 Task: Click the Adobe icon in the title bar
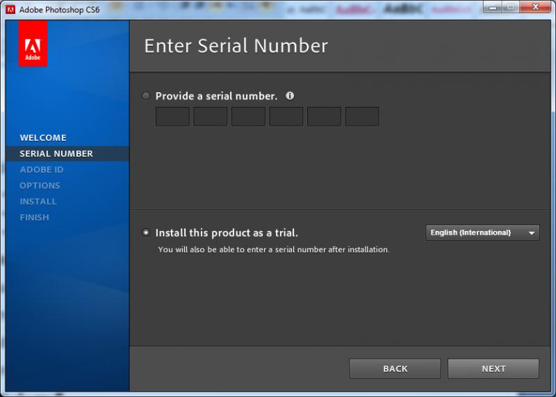click(x=10, y=10)
